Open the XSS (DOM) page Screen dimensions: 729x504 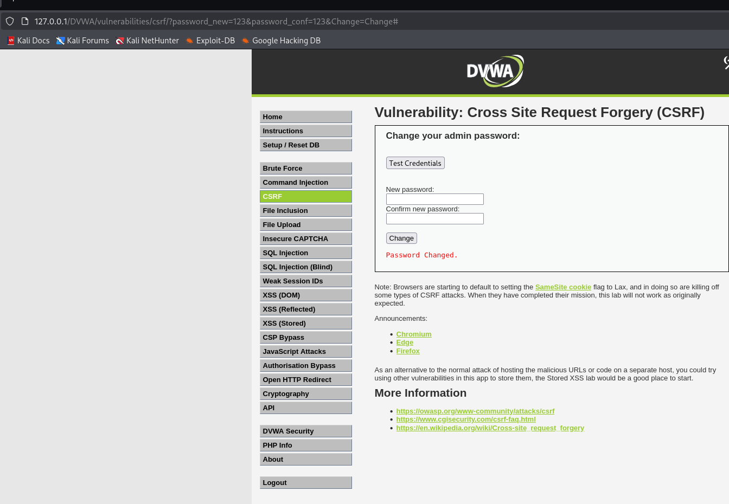306,295
